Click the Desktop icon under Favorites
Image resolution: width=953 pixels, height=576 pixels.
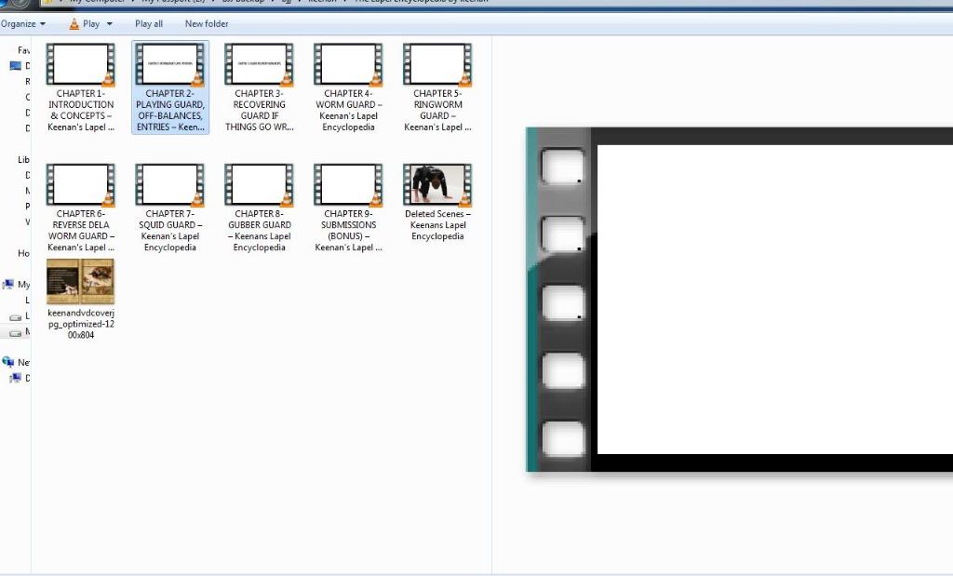pos(15,66)
